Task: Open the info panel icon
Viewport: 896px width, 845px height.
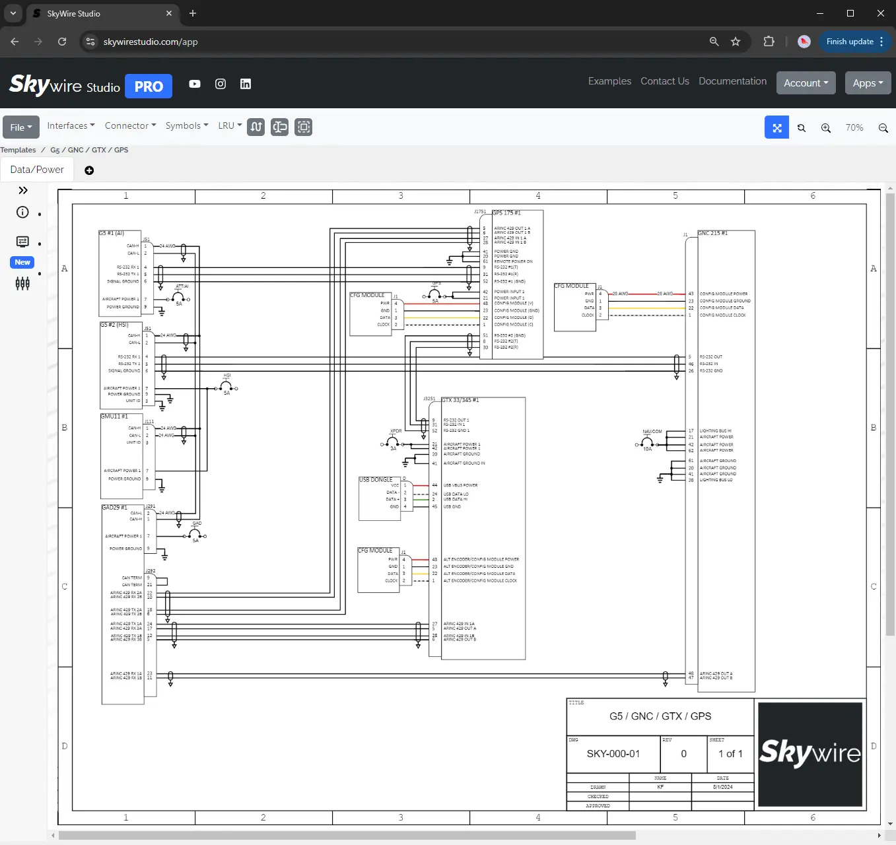Action: pos(22,212)
